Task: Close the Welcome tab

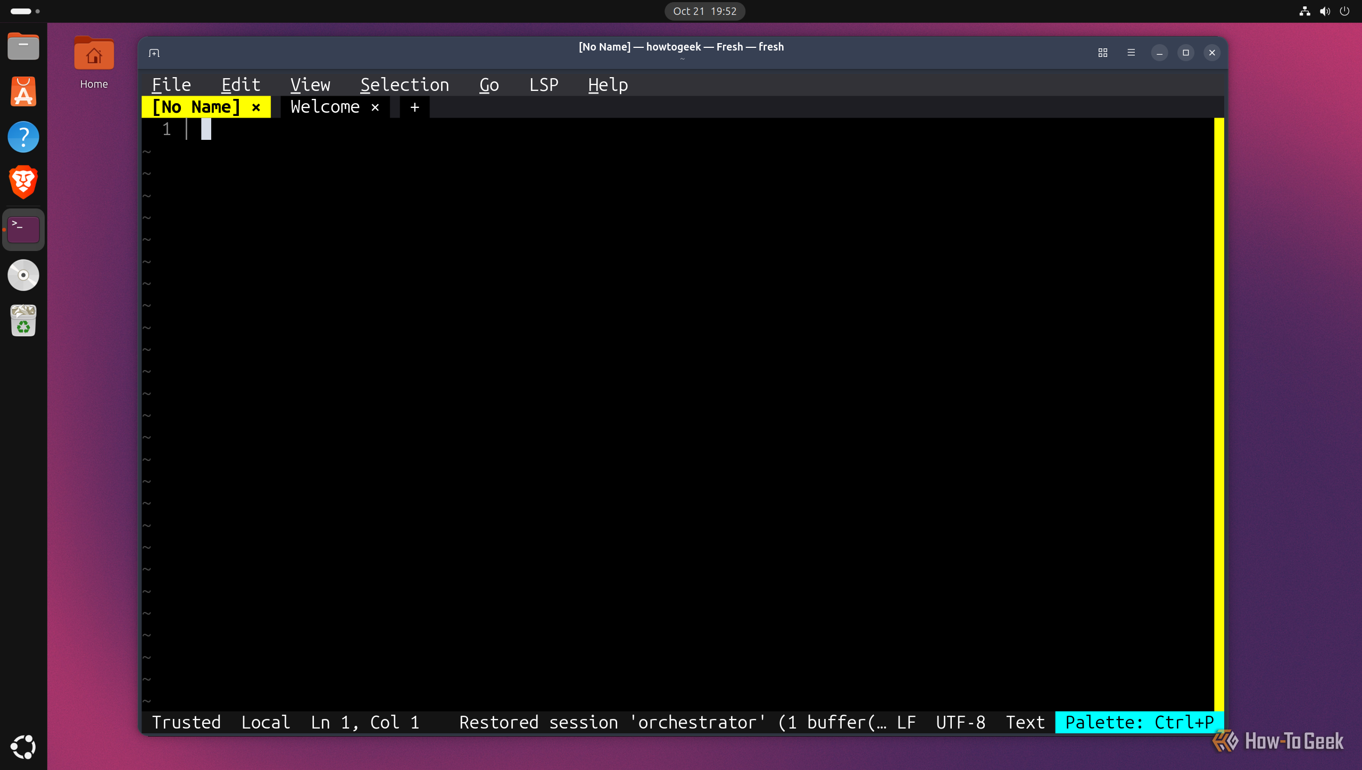Action: pyautogui.click(x=375, y=107)
